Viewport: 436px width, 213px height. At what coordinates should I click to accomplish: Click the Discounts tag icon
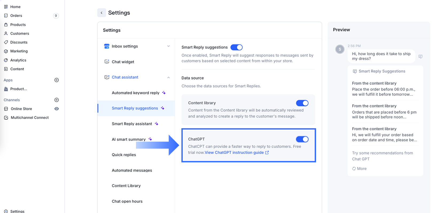click(6, 42)
